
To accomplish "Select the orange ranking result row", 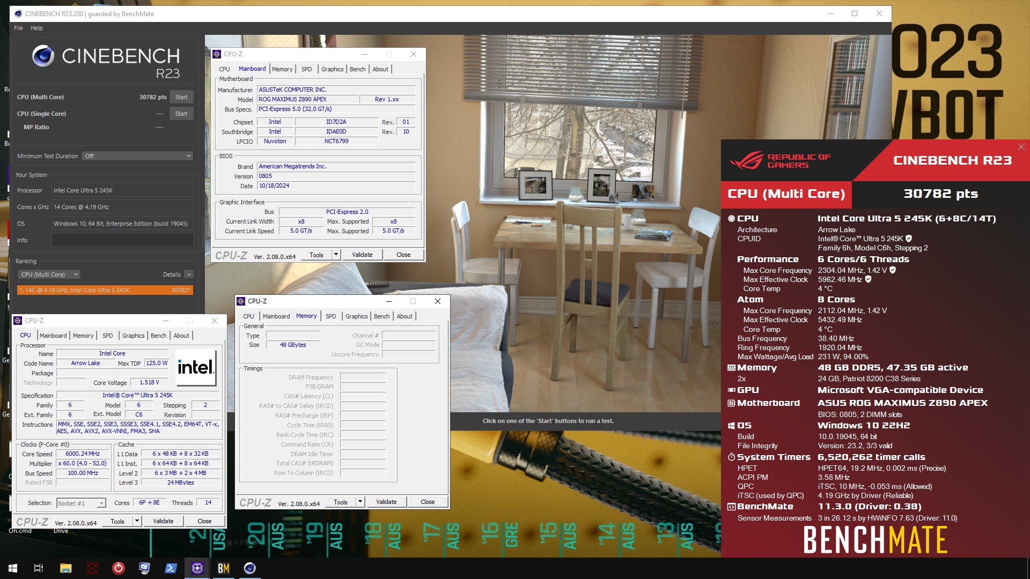I will 105,290.
